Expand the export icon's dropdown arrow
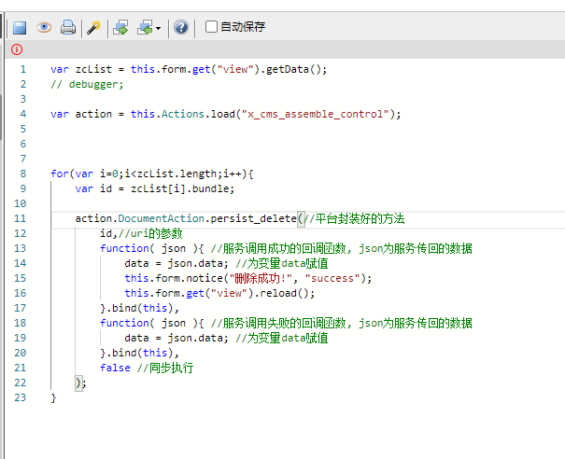The height and width of the screenshot is (459, 565). [x=159, y=28]
